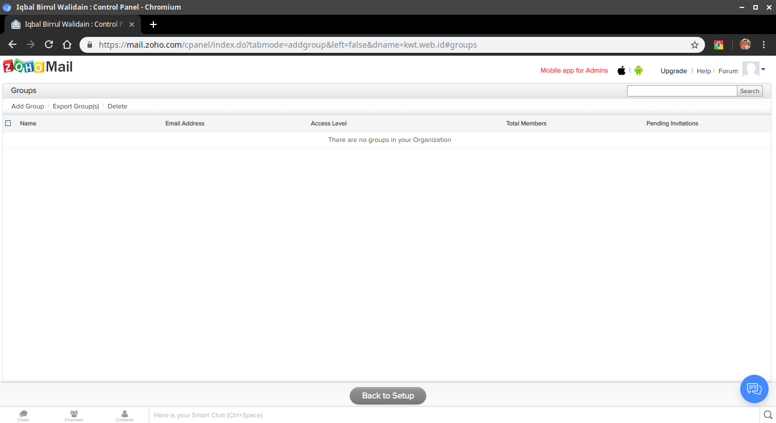Screen dimensions: 776x423
Task: Open the Smart Chat search magnifier
Action: (769, 415)
